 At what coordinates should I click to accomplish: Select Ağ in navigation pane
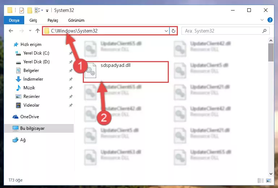coord(23,140)
